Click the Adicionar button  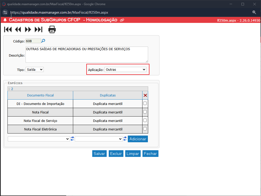pyautogui.click(x=138, y=139)
